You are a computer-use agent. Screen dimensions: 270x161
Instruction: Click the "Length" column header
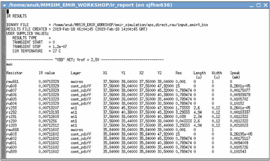(200, 73)
